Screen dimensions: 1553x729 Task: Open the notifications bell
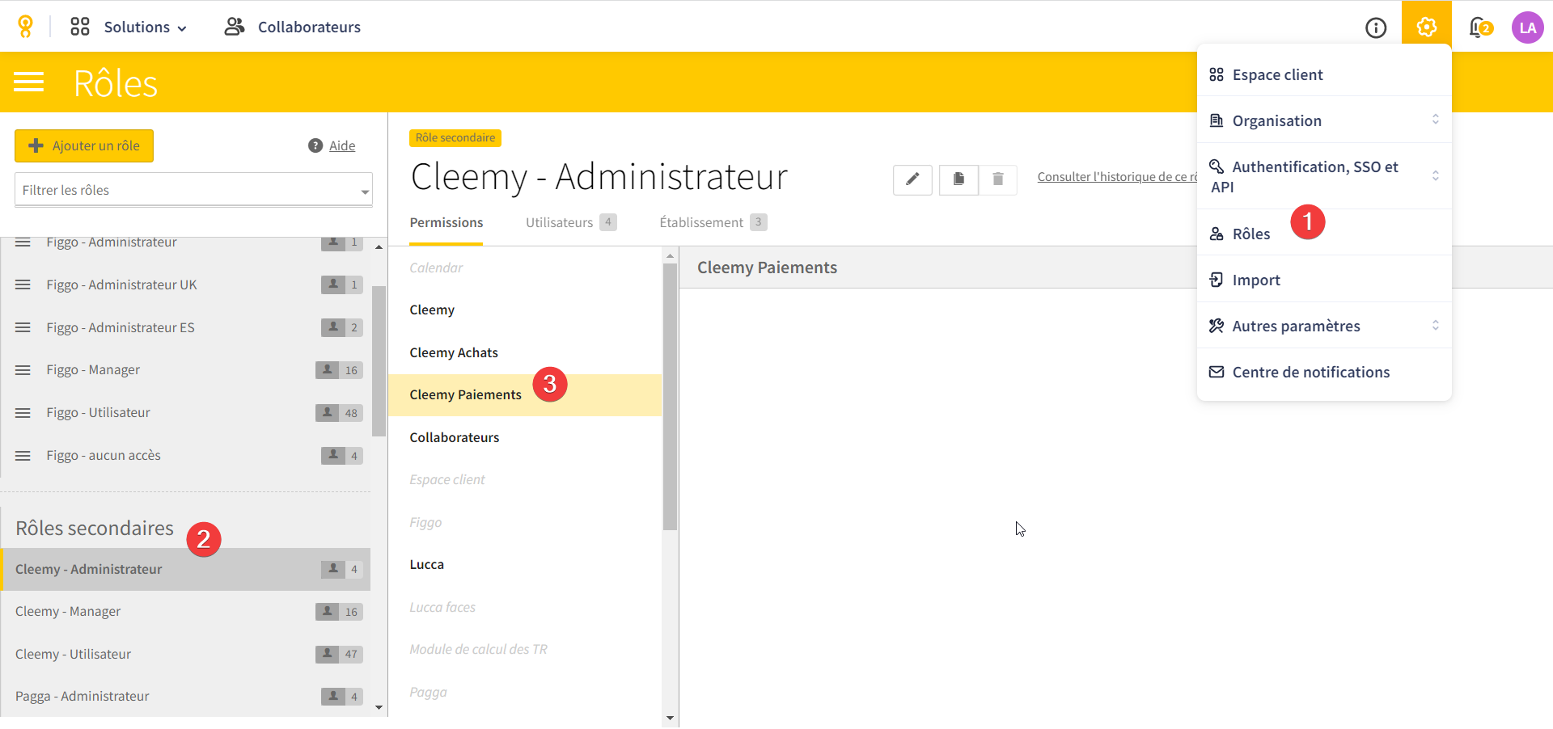(1479, 27)
